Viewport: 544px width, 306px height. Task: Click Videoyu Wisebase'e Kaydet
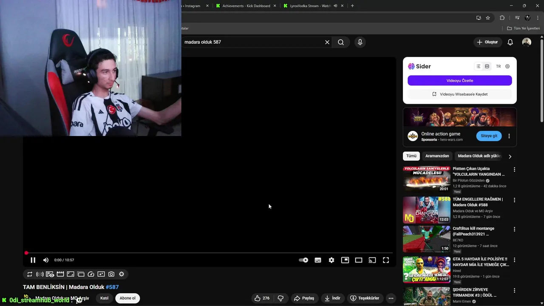(x=460, y=94)
